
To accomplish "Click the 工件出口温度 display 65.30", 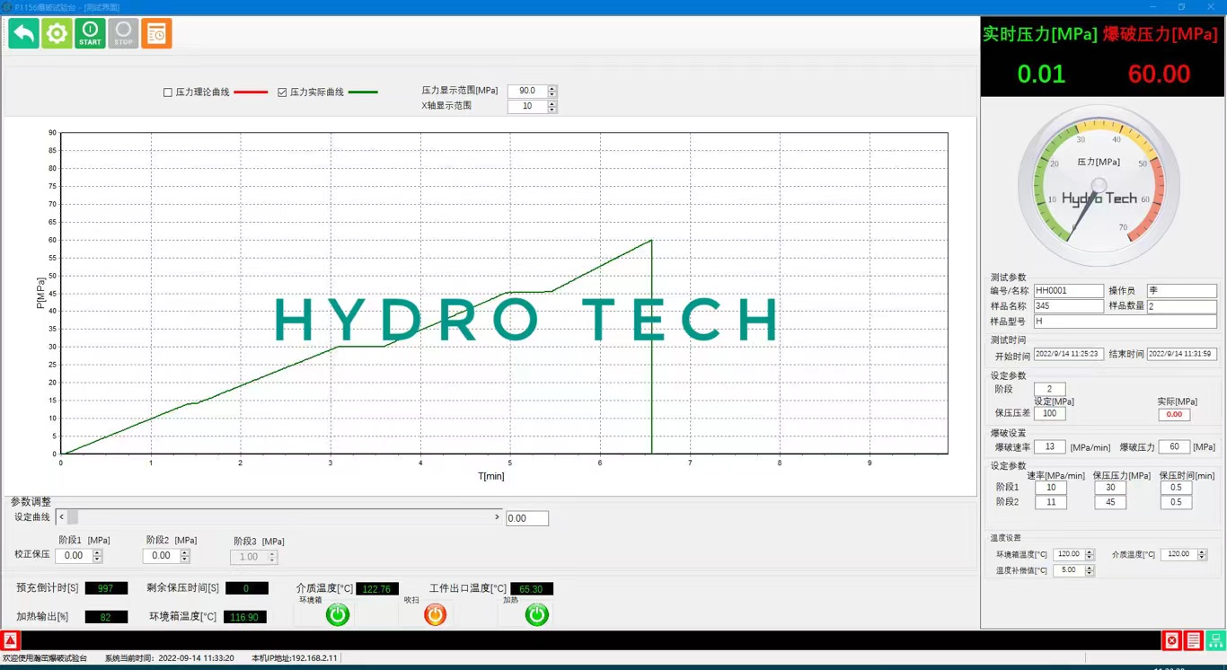I will [x=532, y=589].
